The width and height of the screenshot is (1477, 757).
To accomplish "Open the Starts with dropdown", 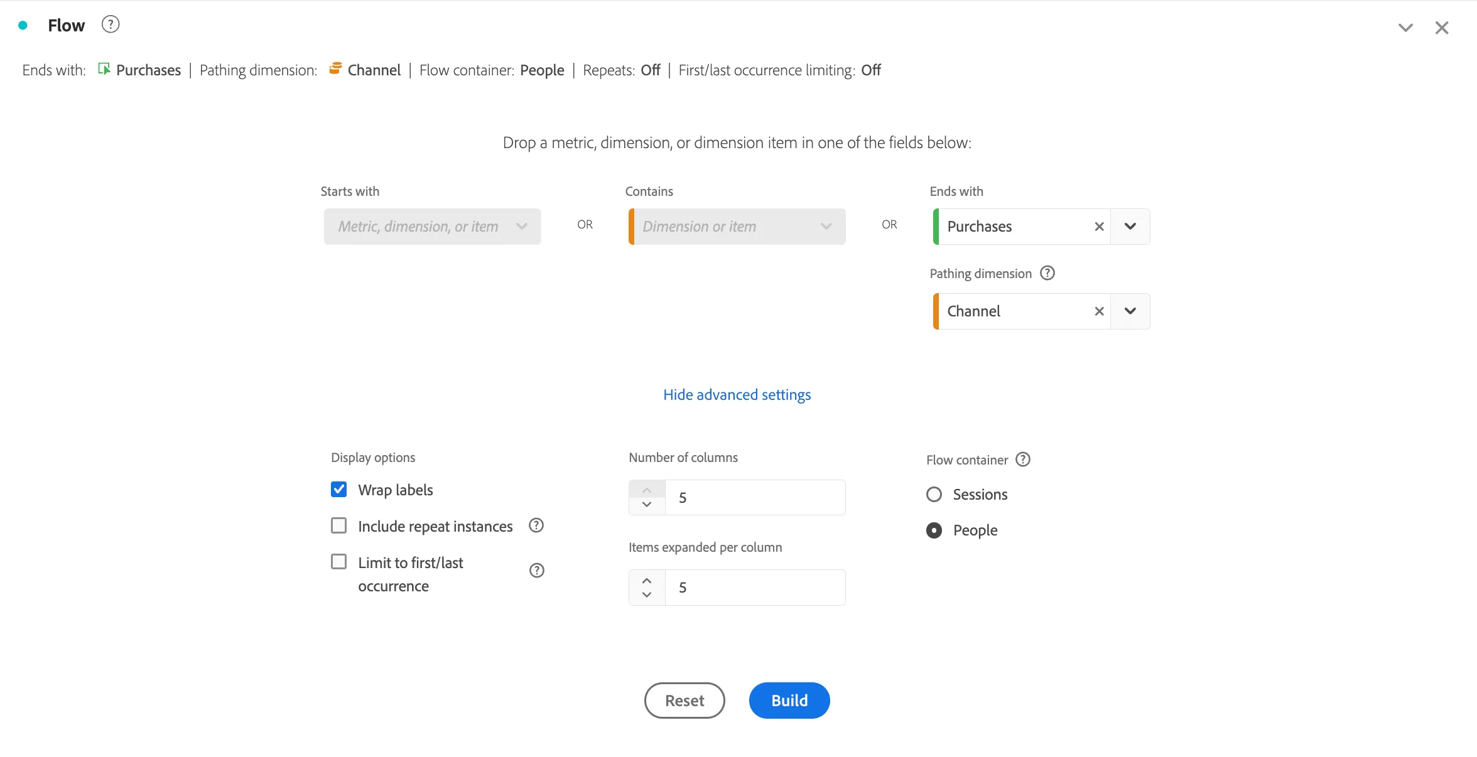I will click(432, 227).
